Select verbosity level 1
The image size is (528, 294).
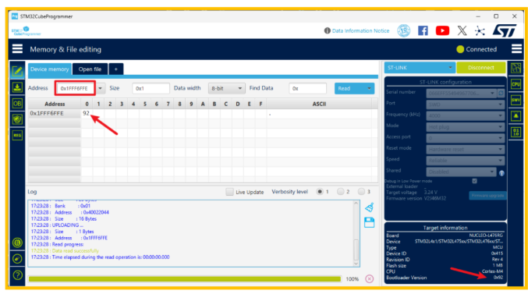point(319,192)
